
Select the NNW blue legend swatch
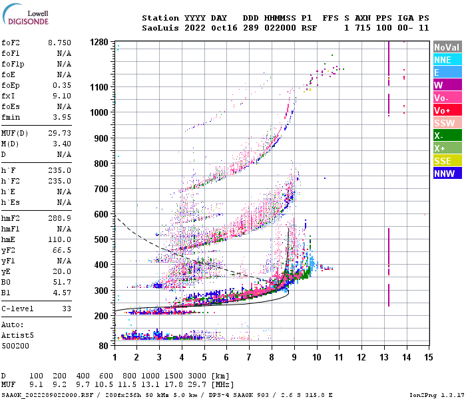447,174
